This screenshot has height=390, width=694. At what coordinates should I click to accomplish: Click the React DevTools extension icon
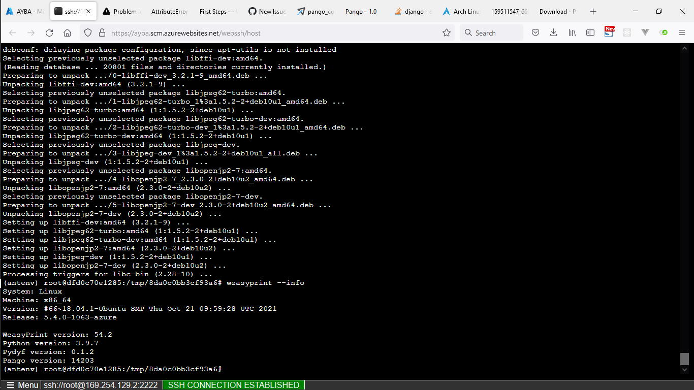click(627, 32)
